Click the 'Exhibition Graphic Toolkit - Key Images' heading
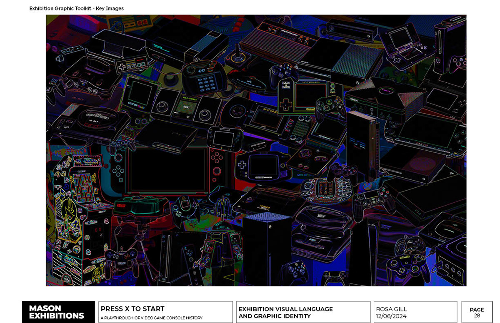This screenshot has width=500, height=323. tap(76, 8)
